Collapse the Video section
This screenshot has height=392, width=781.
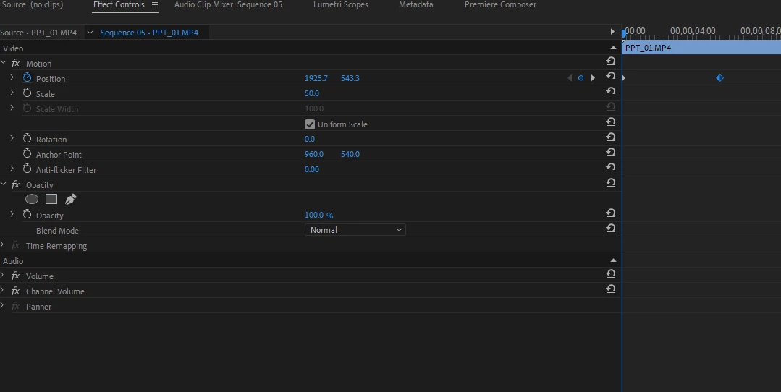[613, 48]
